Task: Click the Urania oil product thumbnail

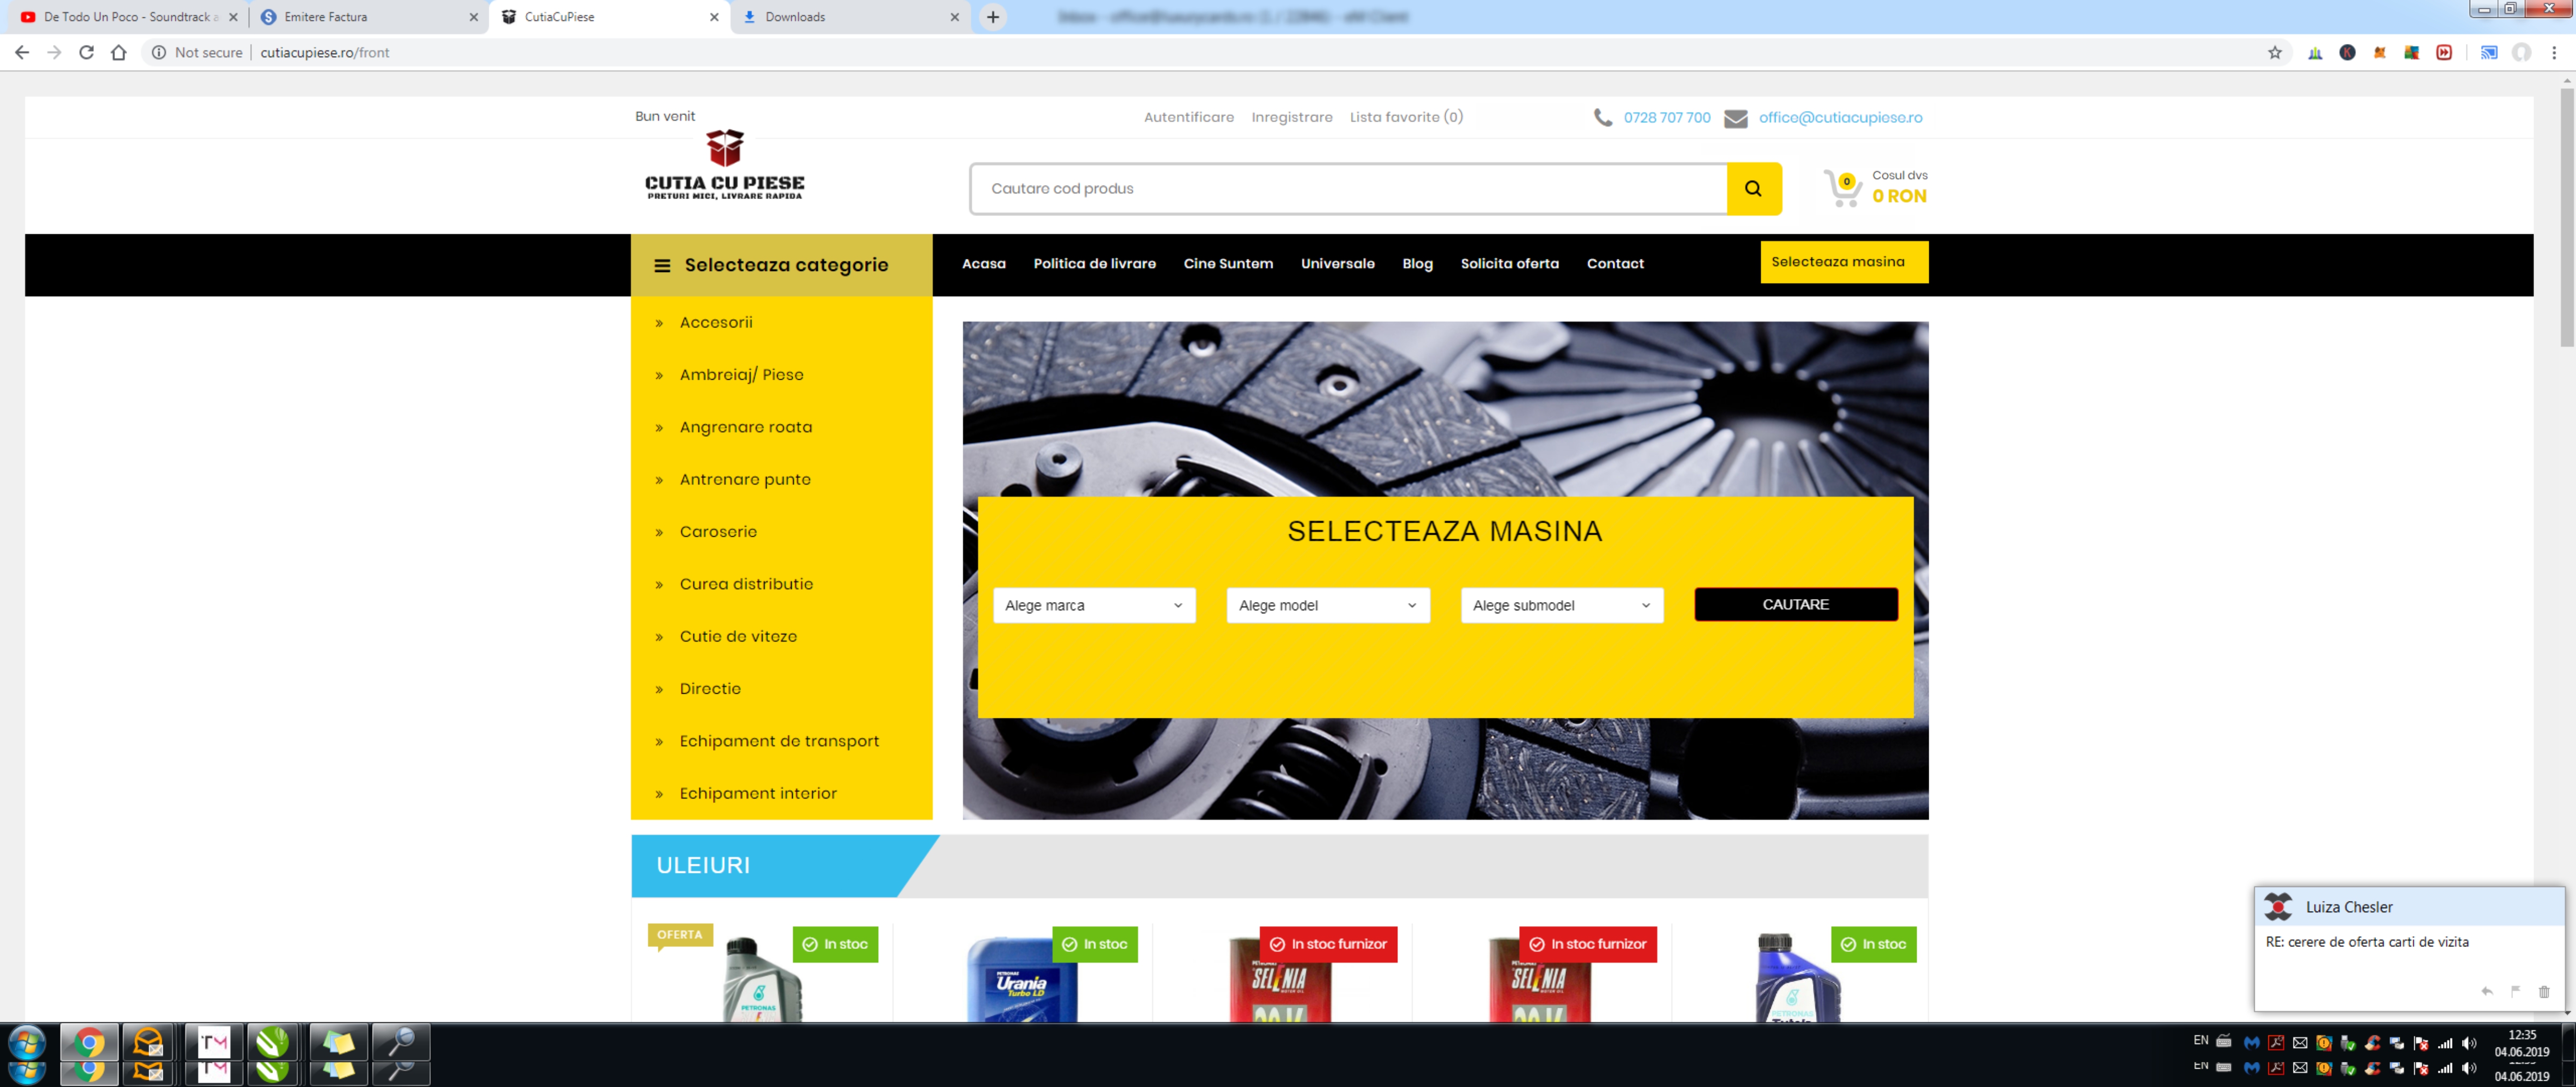Action: [1022, 978]
